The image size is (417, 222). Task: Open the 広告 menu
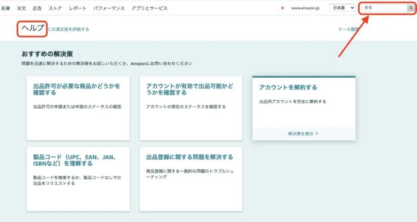(37, 8)
